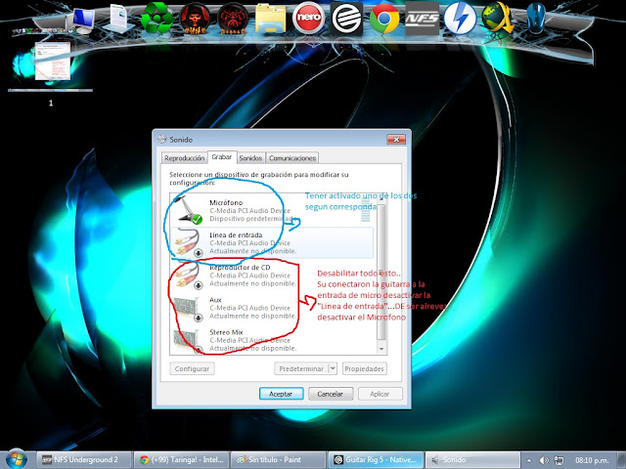Switch to Taringa Chrome taskbar item
Viewport: 626px width, 469px height.
tap(181, 460)
